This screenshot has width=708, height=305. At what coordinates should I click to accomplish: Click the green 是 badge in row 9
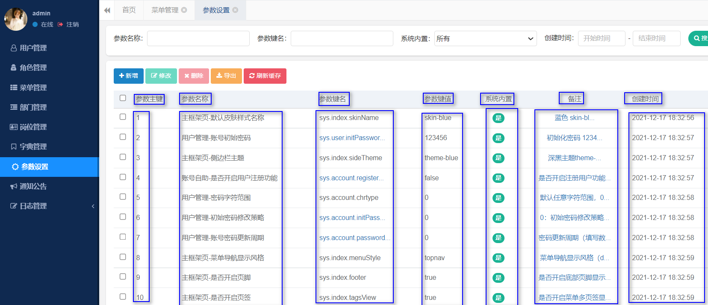coord(499,278)
